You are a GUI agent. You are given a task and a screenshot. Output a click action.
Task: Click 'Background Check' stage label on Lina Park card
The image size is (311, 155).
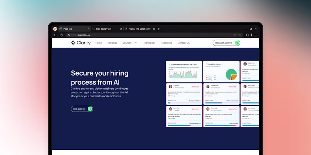click(195, 101)
